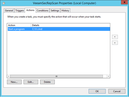Click the Details column header
Image resolution: width=129 pixels, height=97 pixels.
[70, 25]
